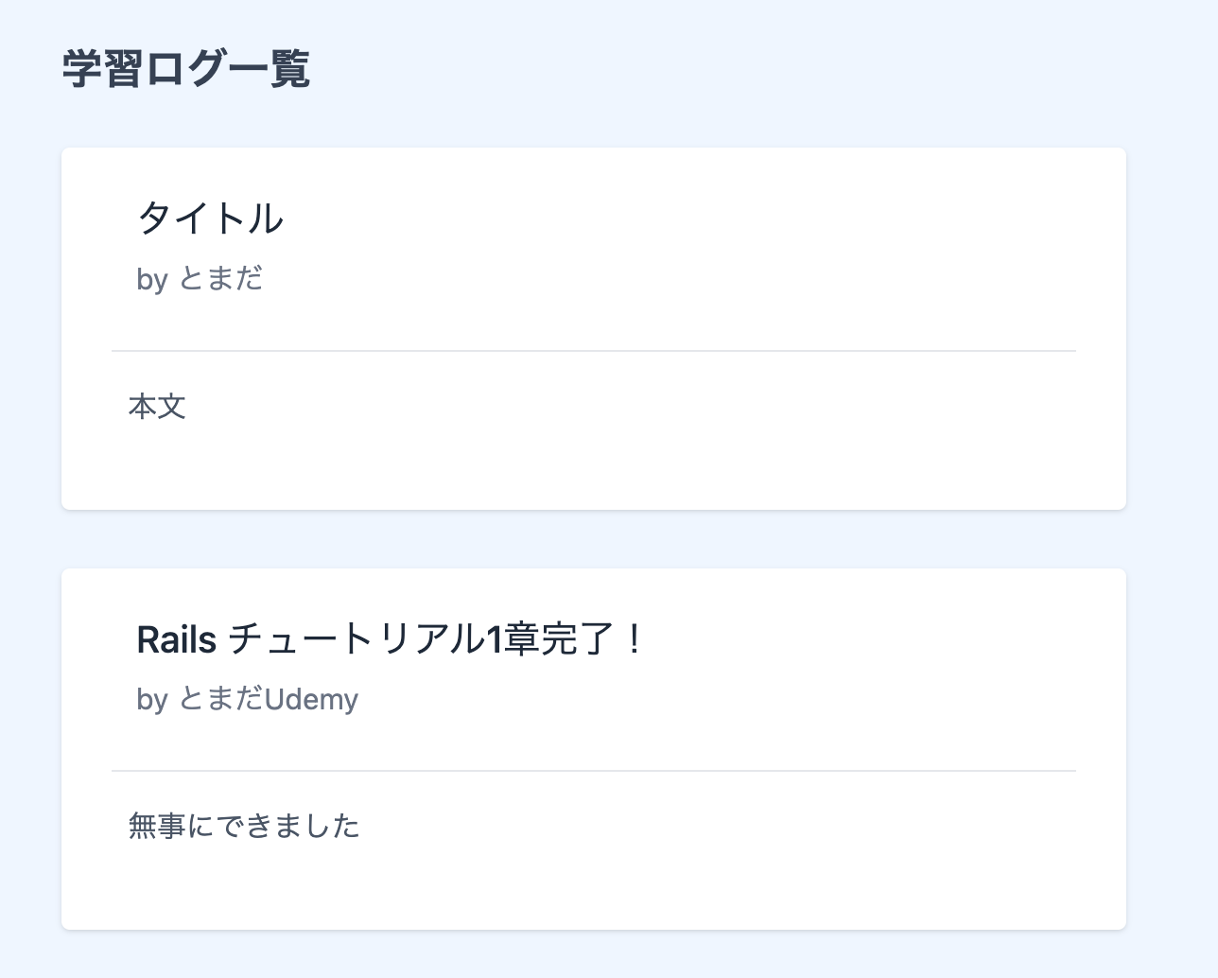Click the 学習ログ一覧 page heading
The width and height of the screenshot is (1218, 978).
coord(186,70)
